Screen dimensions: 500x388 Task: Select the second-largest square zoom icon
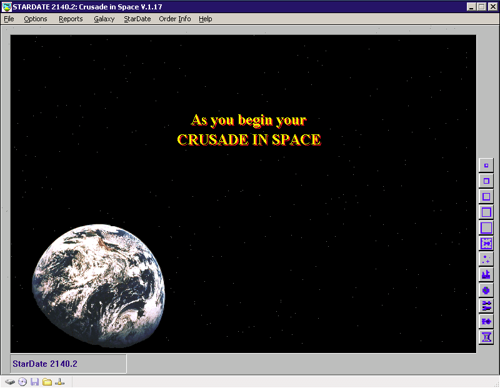486,212
